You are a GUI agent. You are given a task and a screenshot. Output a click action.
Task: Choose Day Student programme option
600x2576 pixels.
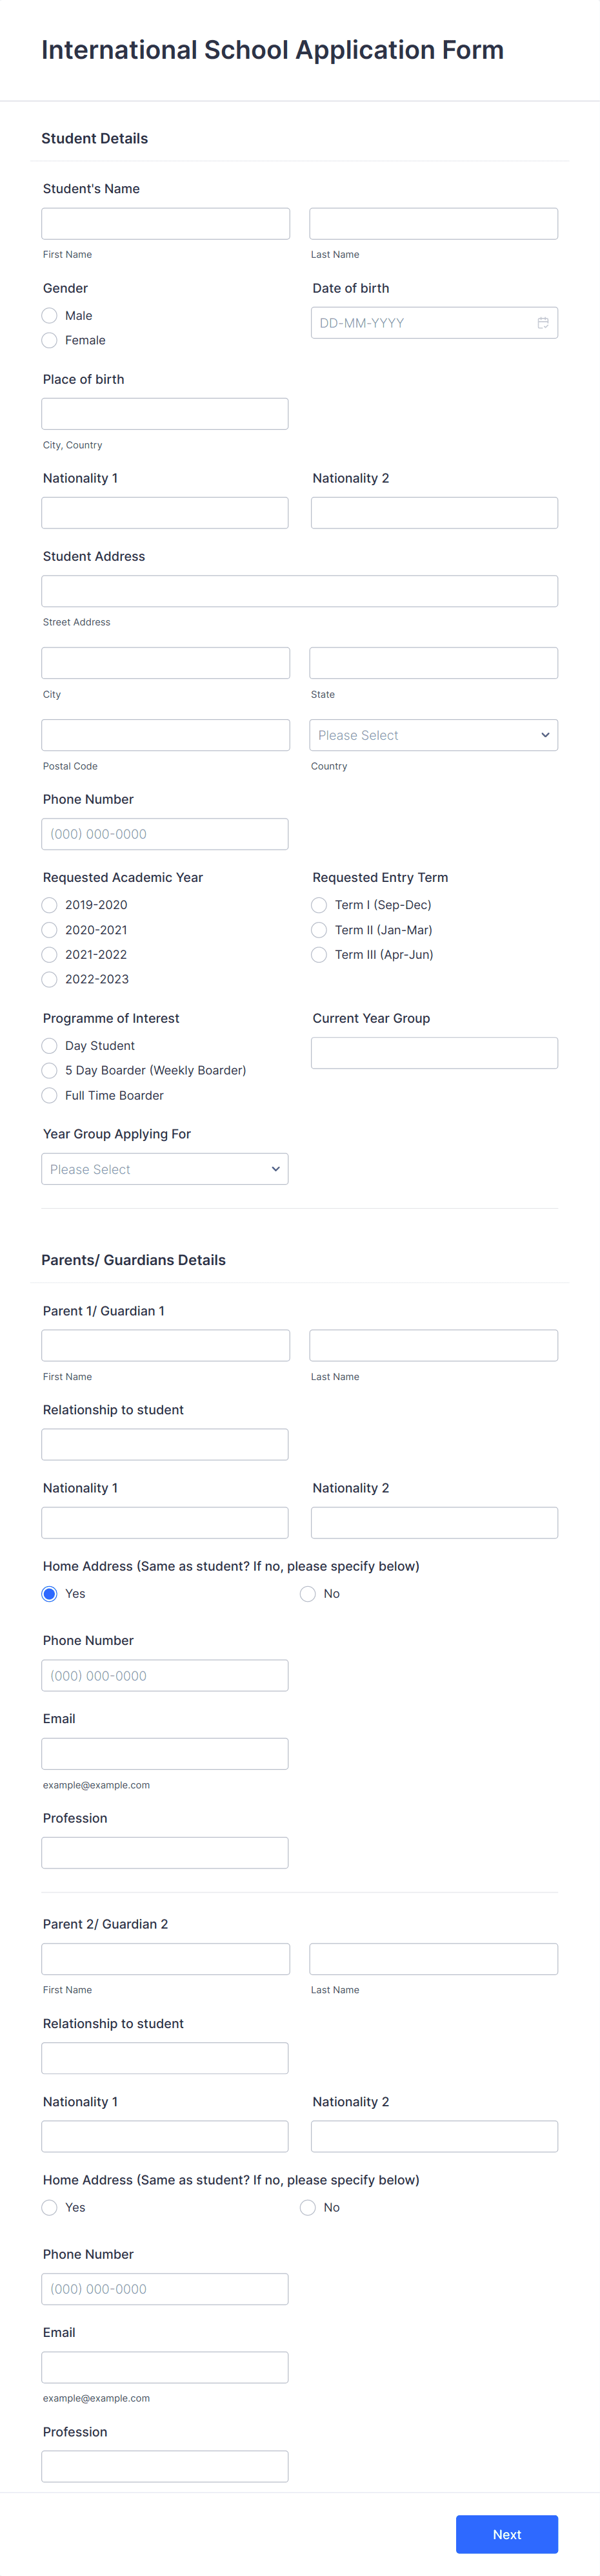[49, 1045]
